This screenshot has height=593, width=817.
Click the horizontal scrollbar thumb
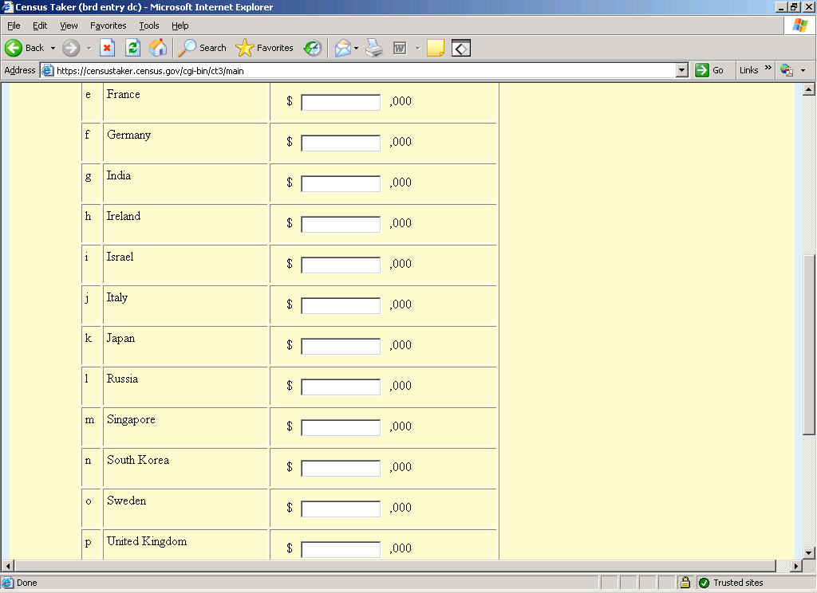point(396,565)
